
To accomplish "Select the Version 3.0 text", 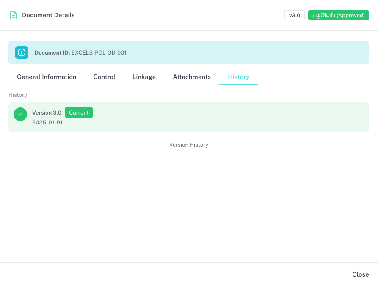I will pyautogui.click(x=47, y=113).
